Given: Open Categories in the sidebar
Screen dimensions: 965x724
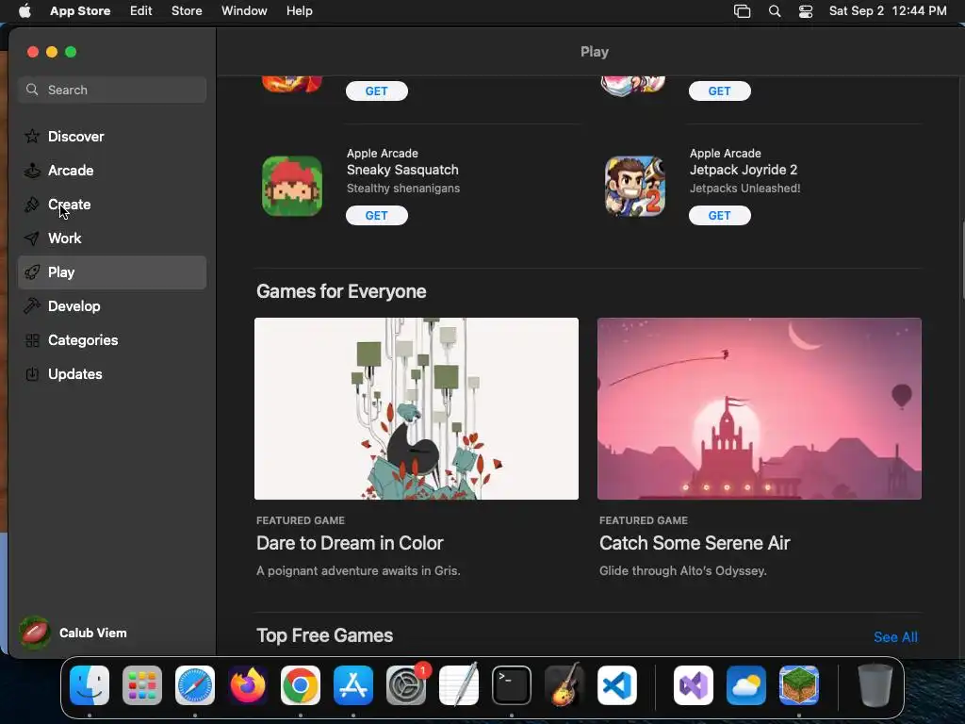Looking at the screenshot, I should (112, 339).
